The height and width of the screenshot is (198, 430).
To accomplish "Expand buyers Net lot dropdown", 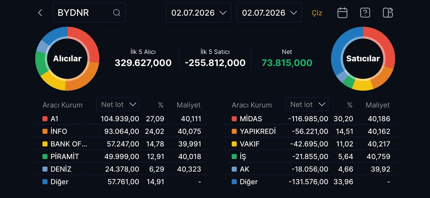I will click(x=118, y=104).
